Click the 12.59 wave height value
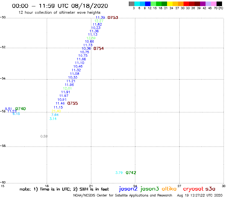Viewport: 226px width, 198px height. point(91,38)
